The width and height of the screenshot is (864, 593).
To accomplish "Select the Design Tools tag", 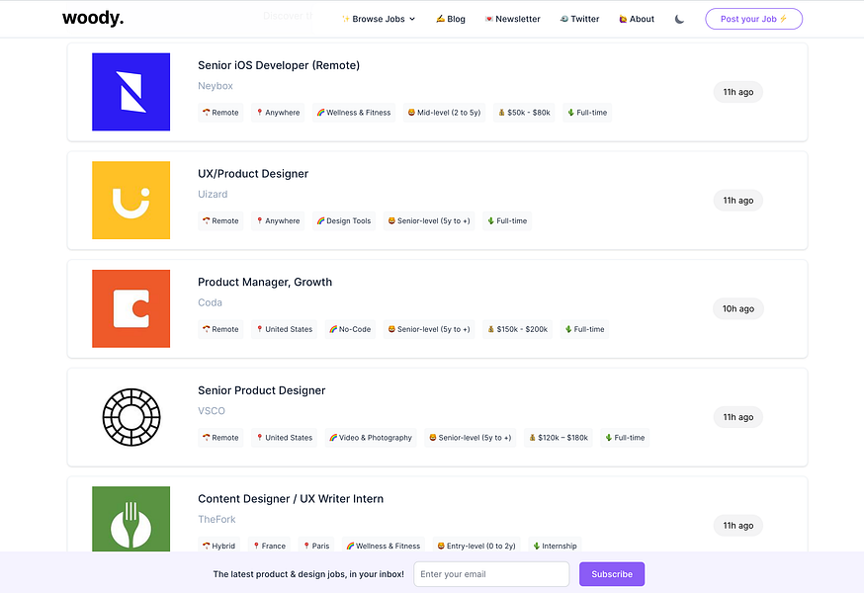I will (x=344, y=221).
